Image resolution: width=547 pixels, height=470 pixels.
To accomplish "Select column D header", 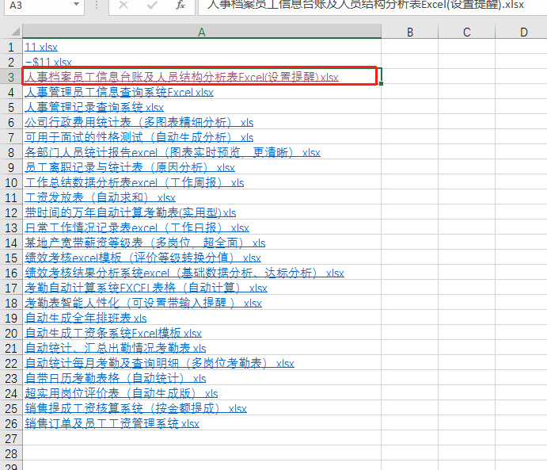I will (x=522, y=32).
